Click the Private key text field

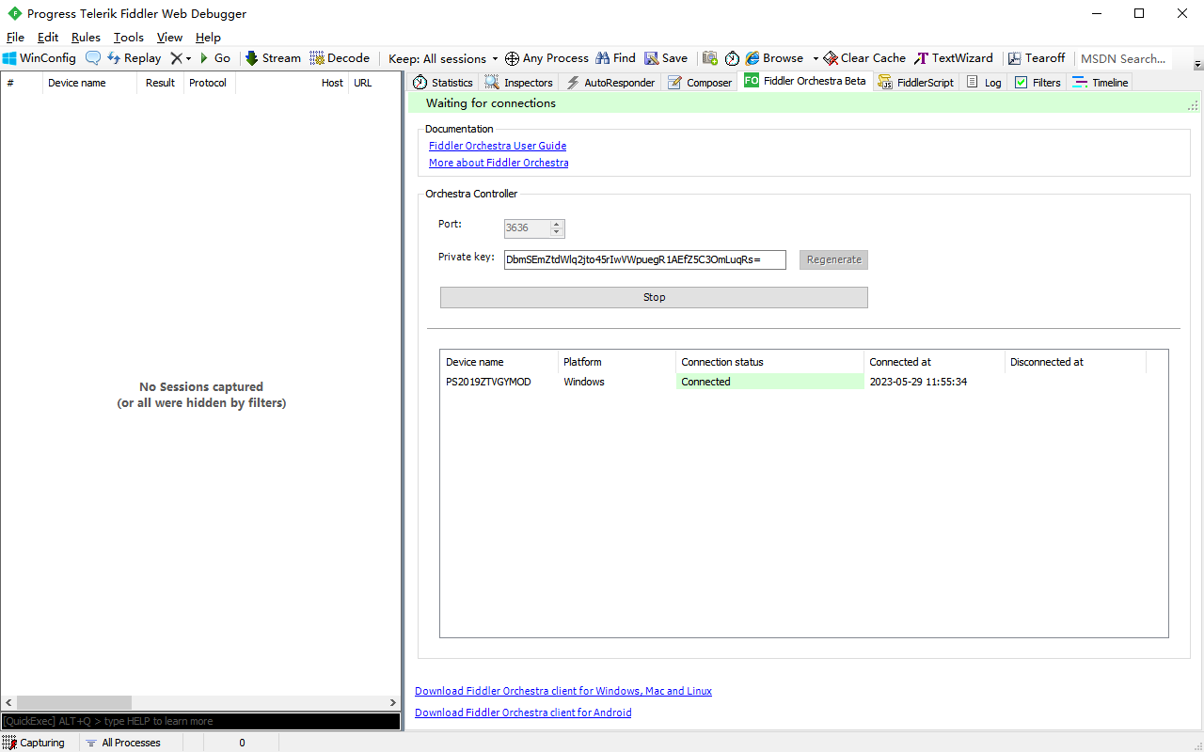[645, 259]
